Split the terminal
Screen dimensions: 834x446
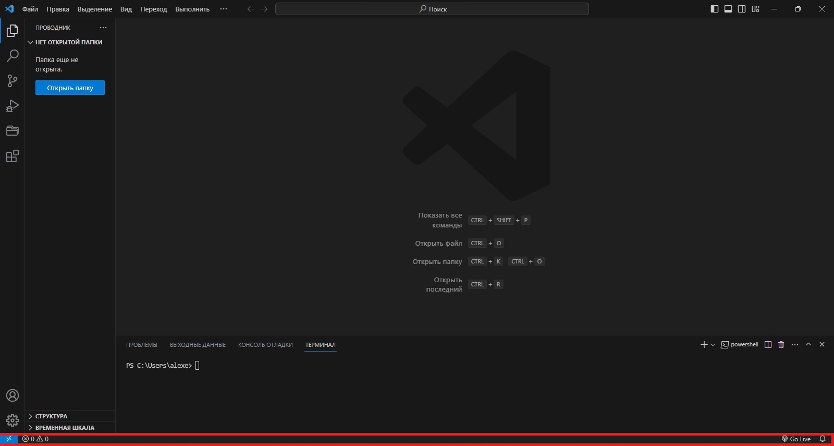(x=768, y=344)
